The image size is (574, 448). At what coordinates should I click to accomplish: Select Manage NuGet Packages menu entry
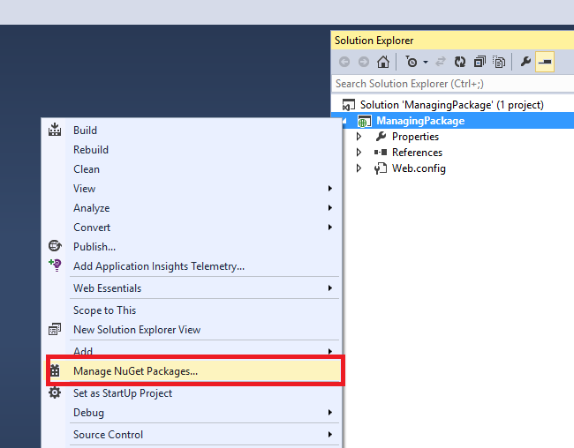[x=135, y=371]
